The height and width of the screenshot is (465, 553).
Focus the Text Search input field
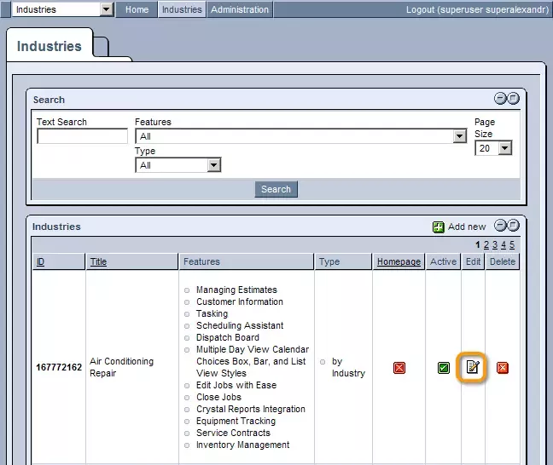[x=82, y=136]
